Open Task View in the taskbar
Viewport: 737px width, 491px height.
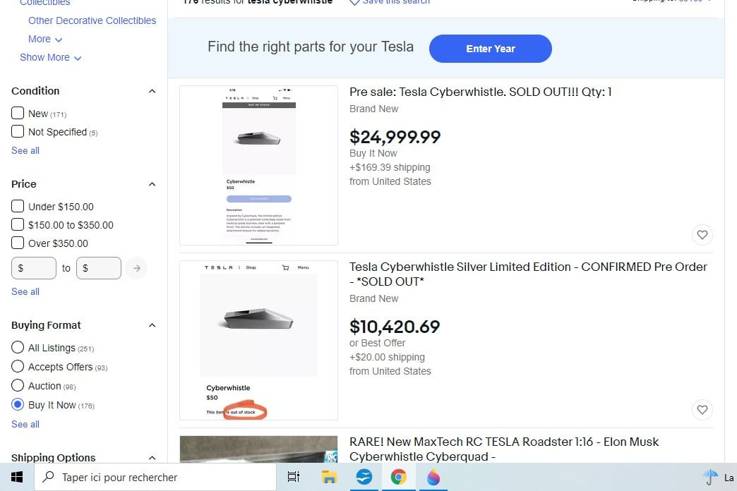pyautogui.click(x=294, y=478)
